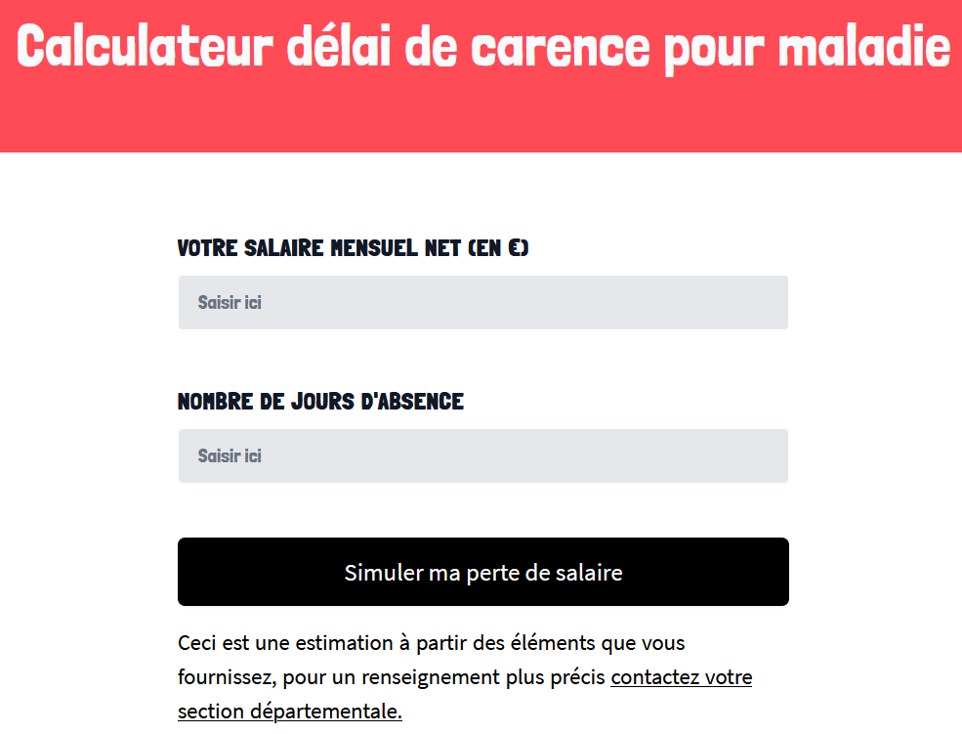
Task: Click the 'section départementale.' underlined text
Action: pos(290,712)
